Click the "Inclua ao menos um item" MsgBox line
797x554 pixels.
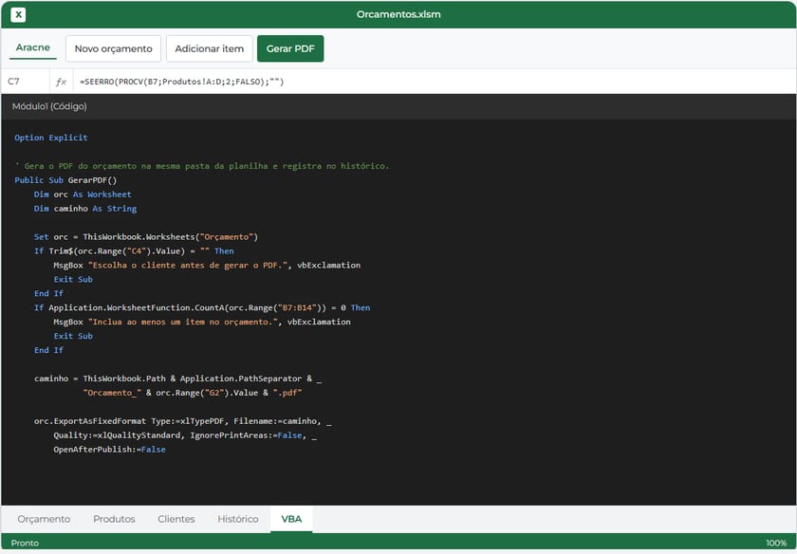pyautogui.click(x=202, y=323)
